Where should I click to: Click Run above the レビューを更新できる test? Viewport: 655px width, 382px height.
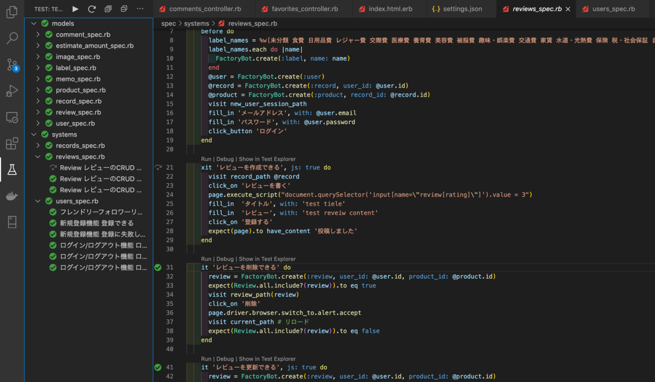(206, 359)
